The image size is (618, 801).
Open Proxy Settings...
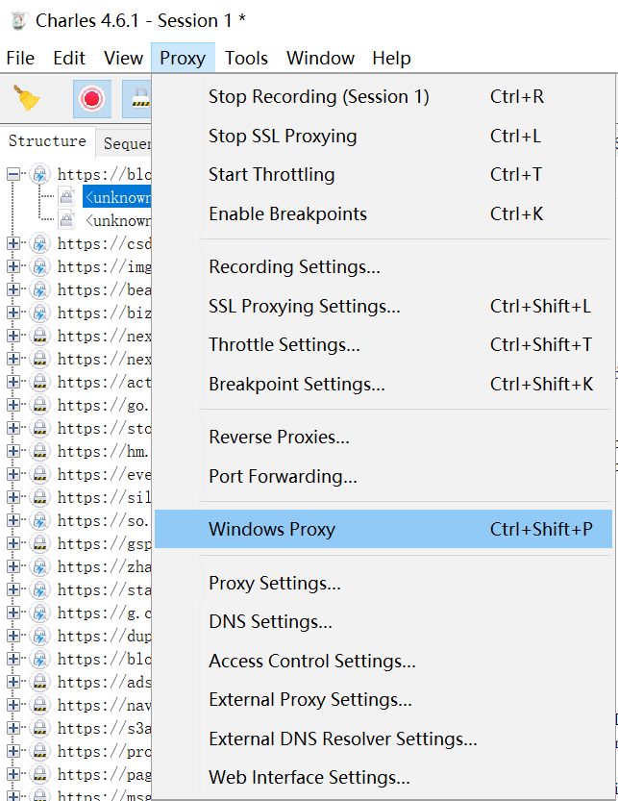click(x=383, y=583)
